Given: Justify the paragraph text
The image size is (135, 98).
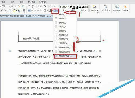Looking at the screenshot, I should (x=38, y=11).
